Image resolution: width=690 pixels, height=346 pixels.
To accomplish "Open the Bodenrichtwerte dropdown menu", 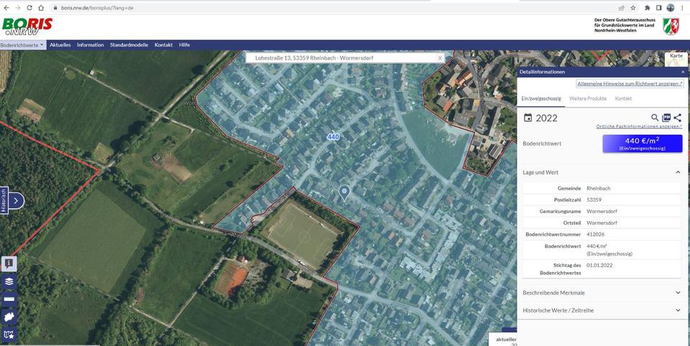I will [23, 45].
